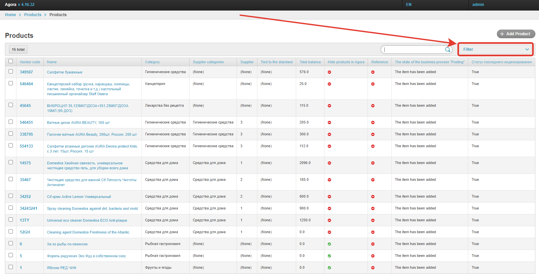Toggle the select-all checkbox in table header
The height and width of the screenshot is (274, 539).
[11, 61]
